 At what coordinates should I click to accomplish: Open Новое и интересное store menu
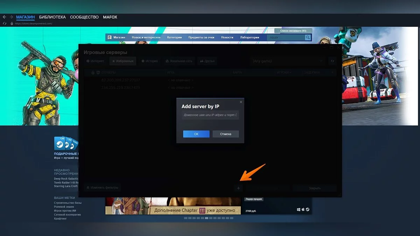point(146,37)
